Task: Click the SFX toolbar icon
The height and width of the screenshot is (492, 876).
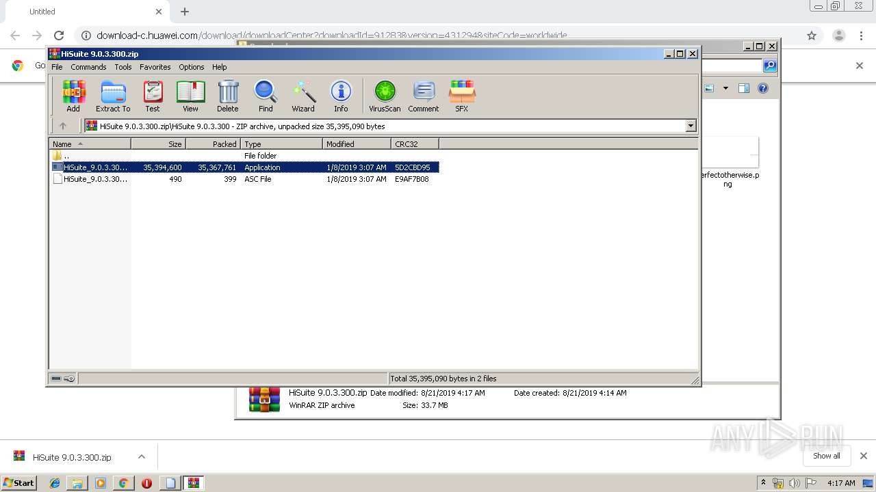Action: (462, 96)
